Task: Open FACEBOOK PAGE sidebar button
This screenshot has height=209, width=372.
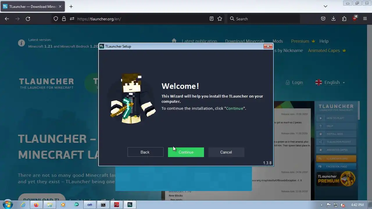Action: [336, 167]
